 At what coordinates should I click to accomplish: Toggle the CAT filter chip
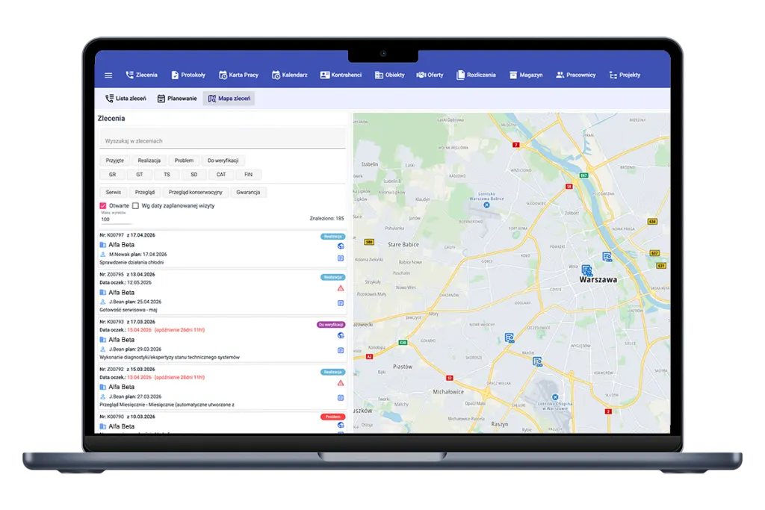[x=221, y=175]
